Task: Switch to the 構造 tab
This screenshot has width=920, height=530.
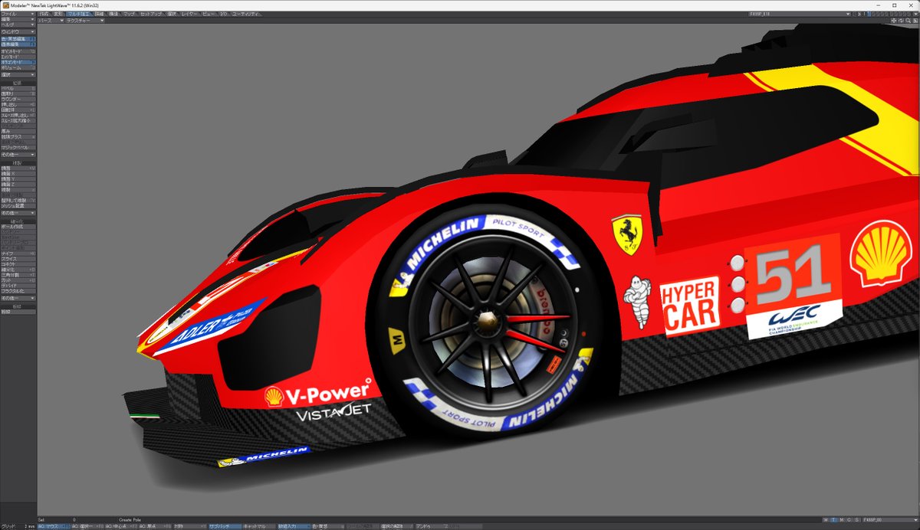Action: [x=113, y=14]
